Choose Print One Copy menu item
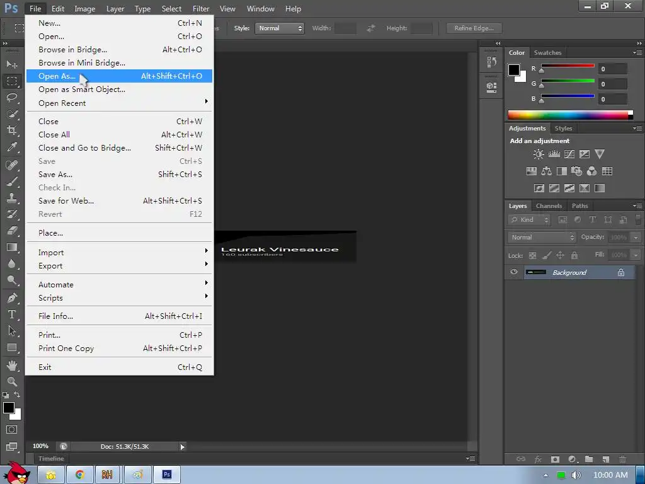645x484 pixels. [x=119, y=348]
